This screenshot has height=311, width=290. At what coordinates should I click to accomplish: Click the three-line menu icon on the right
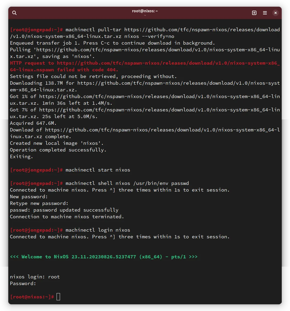(265, 13)
